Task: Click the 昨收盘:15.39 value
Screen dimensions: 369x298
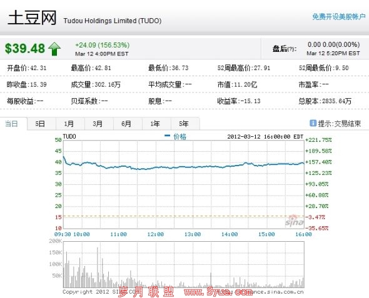Action: pyautogui.click(x=27, y=84)
